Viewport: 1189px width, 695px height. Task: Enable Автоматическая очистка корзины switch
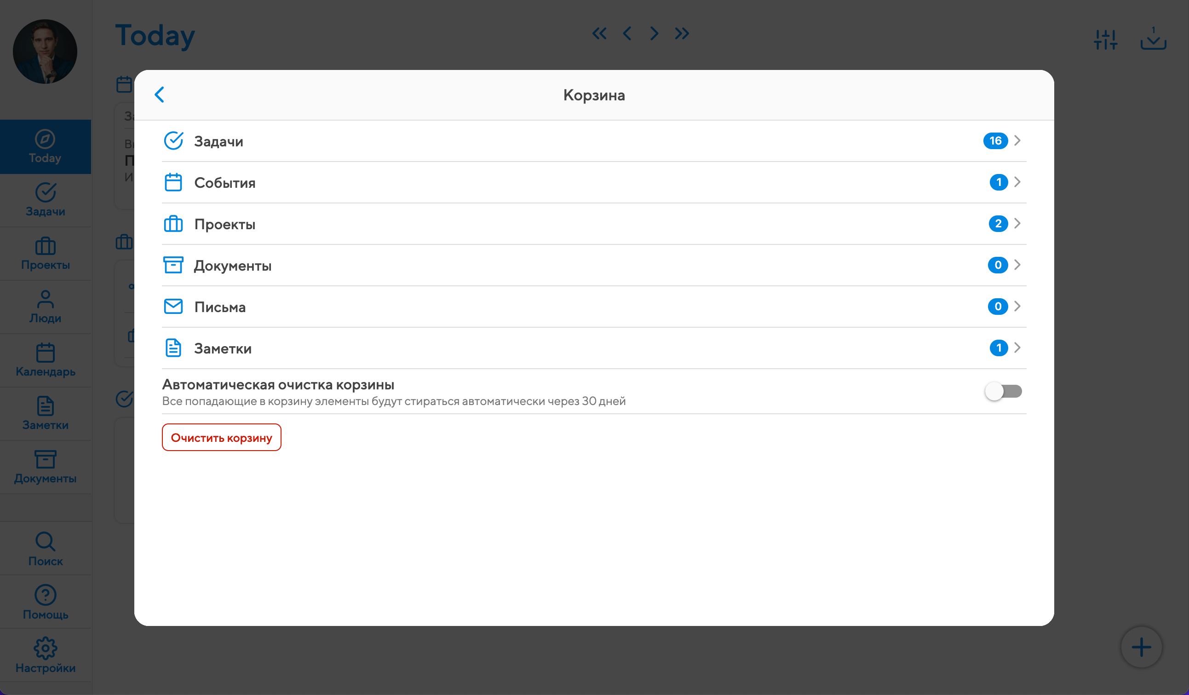(x=1003, y=391)
